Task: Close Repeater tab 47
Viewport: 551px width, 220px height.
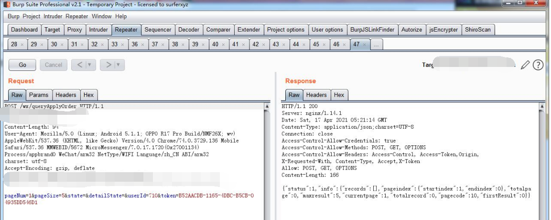Action: [x=365, y=44]
